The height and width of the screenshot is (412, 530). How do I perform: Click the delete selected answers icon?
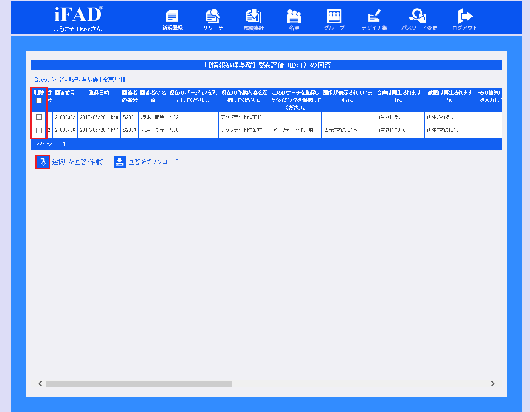pos(43,162)
